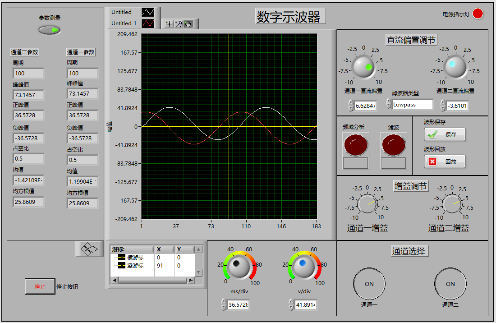
Task: Click the 183 X-axis end label
Action: (316, 226)
